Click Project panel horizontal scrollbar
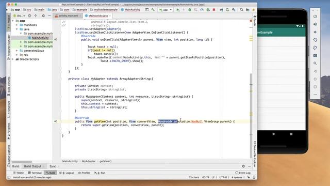 click(22, 162)
